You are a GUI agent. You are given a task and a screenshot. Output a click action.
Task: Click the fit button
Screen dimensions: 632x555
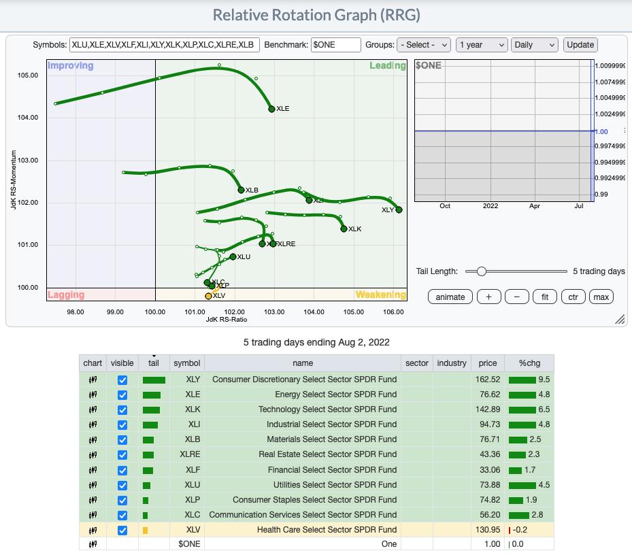[x=545, y=297]
